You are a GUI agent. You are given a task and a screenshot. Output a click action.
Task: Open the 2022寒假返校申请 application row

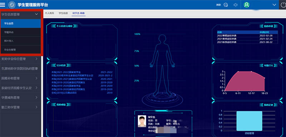247,35
